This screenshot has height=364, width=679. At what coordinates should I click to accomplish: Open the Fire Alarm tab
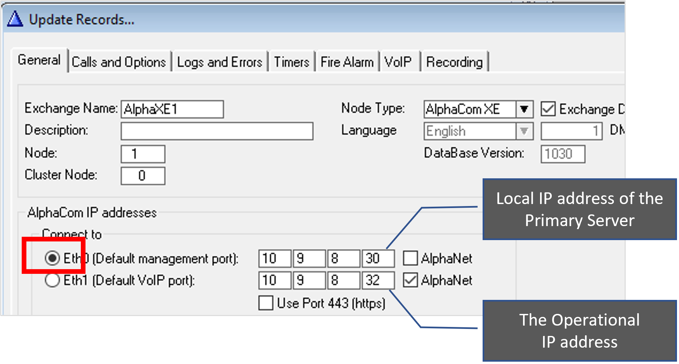coord(347,62)
